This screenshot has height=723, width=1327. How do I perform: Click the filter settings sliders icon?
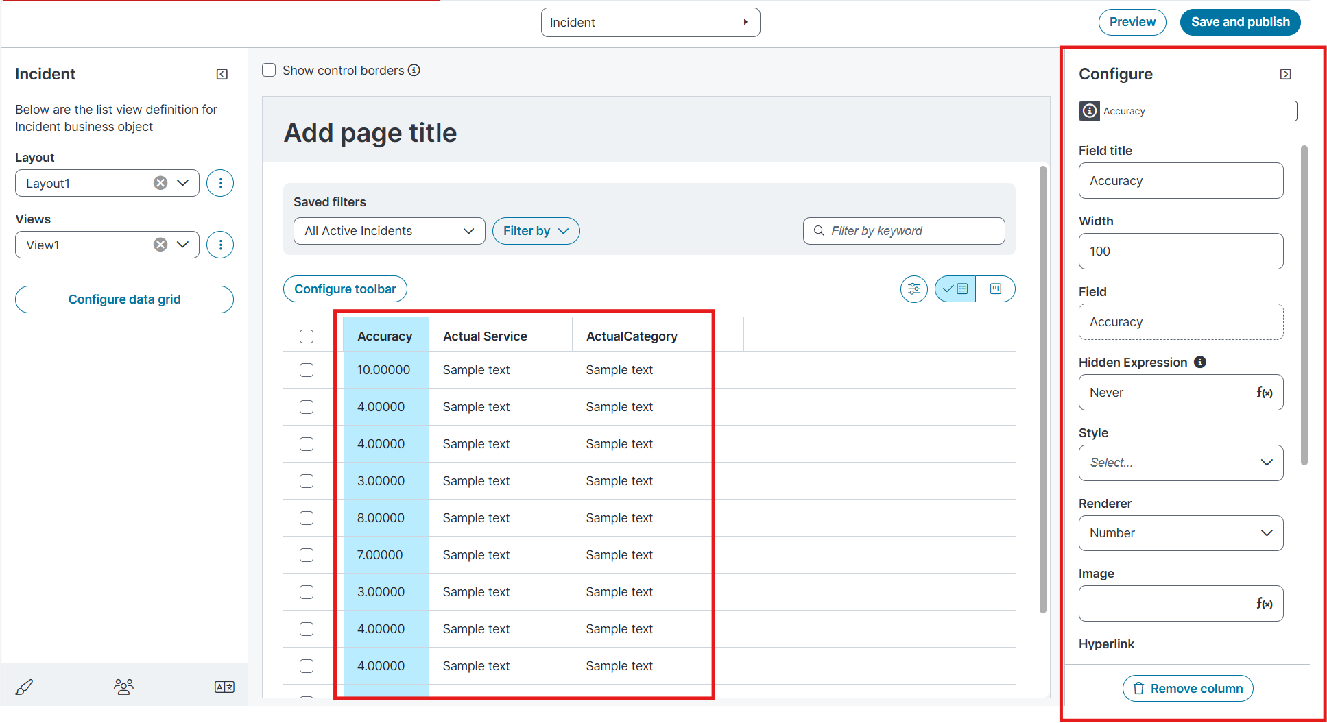click(913, 289)
